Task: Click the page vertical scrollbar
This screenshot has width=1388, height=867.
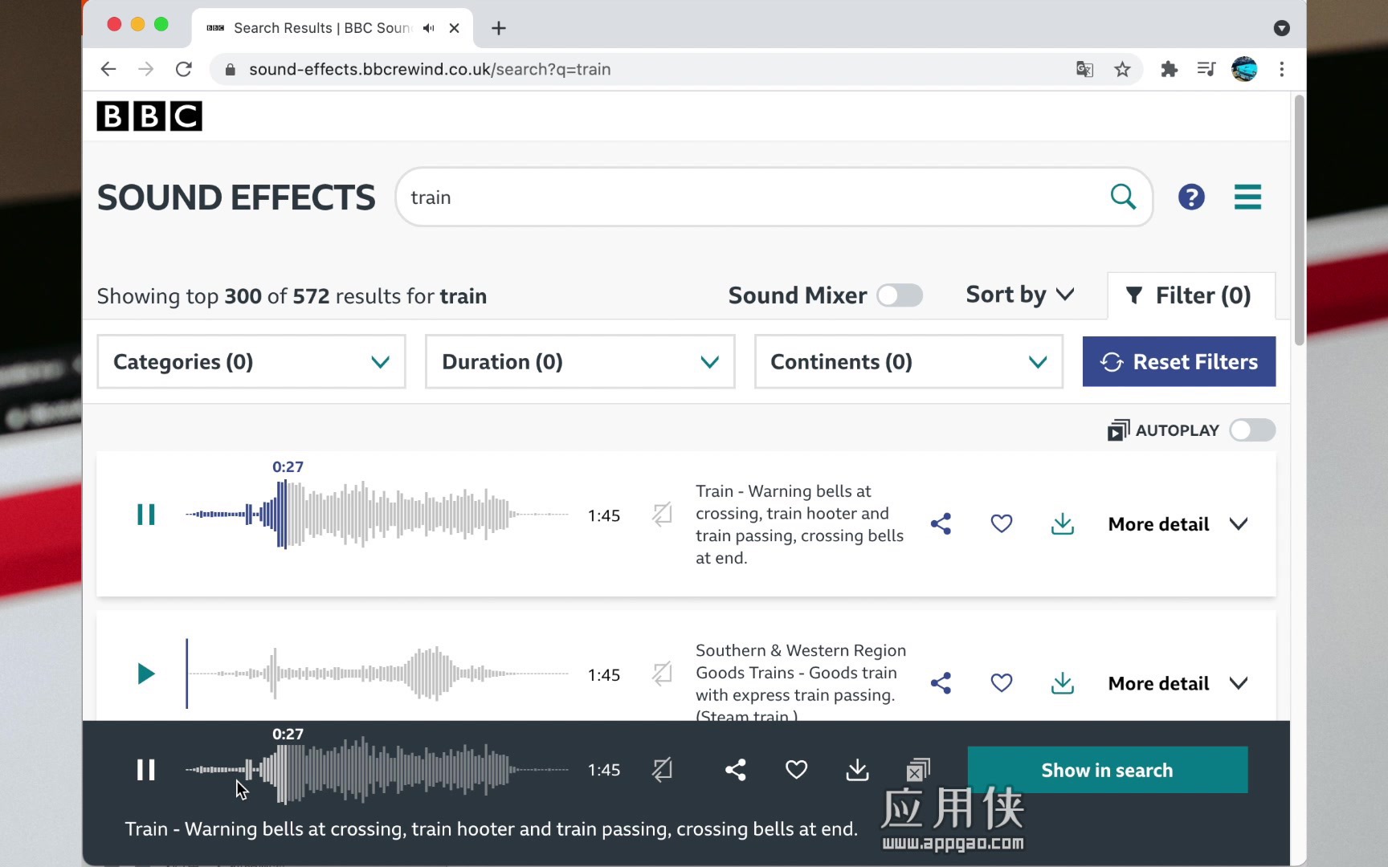Action: tap(1299, 221)
